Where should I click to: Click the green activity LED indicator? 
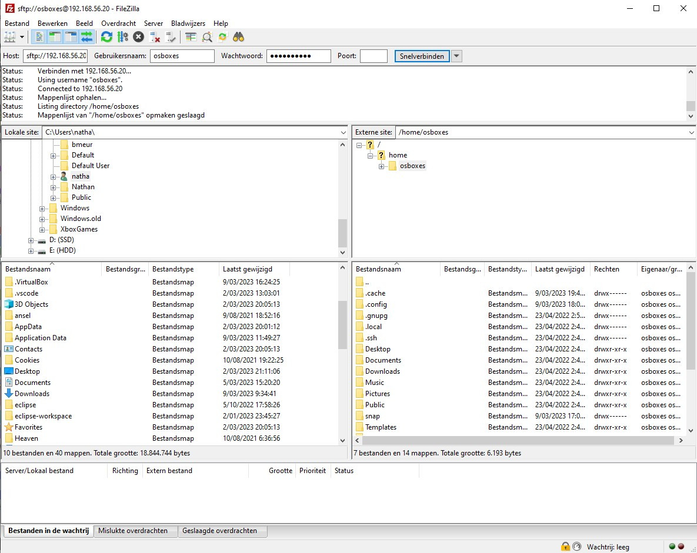[672, 547]
